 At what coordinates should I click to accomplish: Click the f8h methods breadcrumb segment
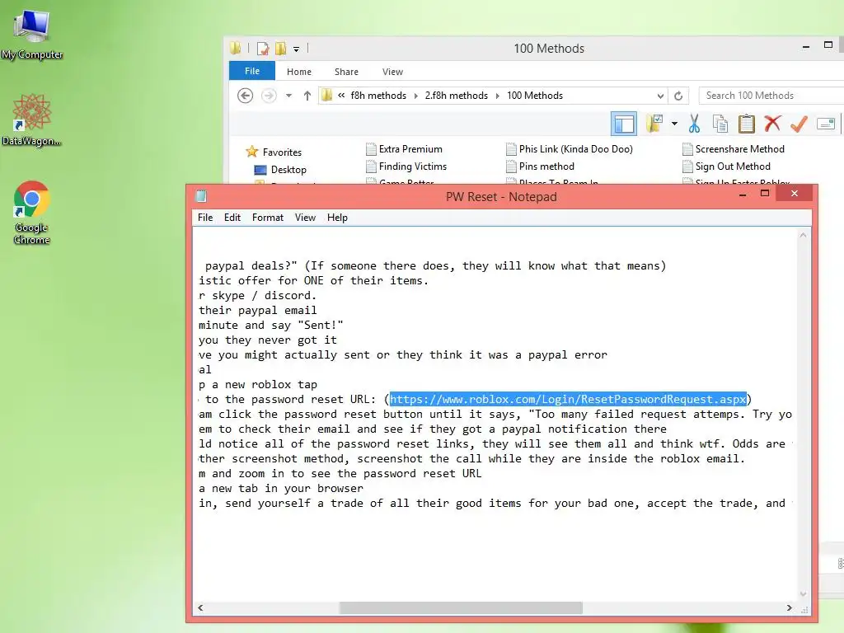click(x=377, y=96)
